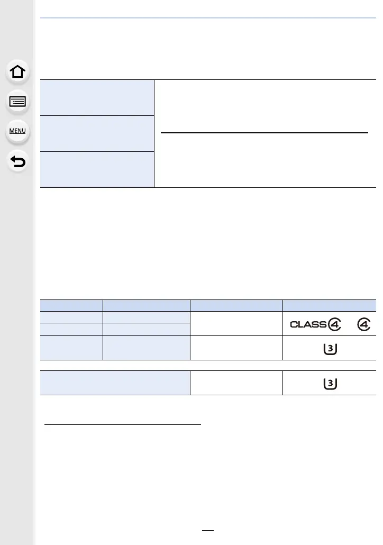This screenshot has height=545, width=383.
Task: Select the first blue card-type cell
Action: pos(97,98)
